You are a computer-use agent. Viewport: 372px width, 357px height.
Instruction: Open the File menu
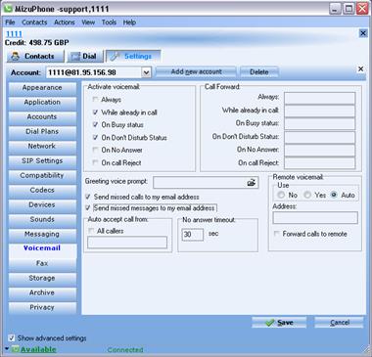[10, 22]
